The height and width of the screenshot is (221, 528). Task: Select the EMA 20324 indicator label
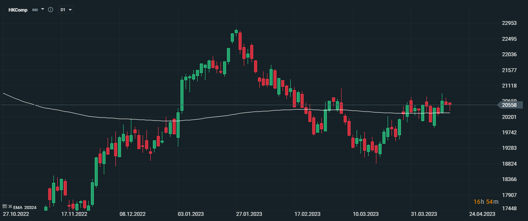(x=25, y=208)
